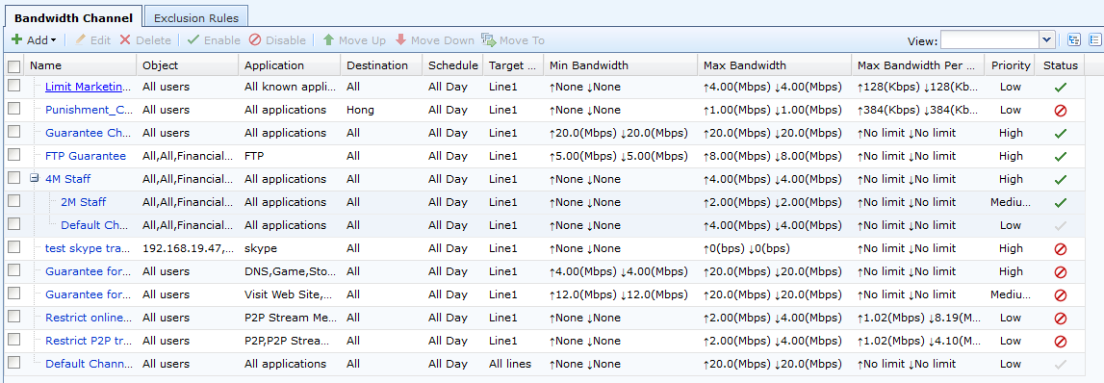Viewport: 1104px width, 383px height.
Task: Click the Enable toolbar button
Action: 214,40
